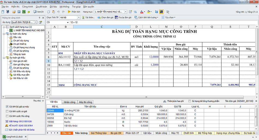Uncheck Có tính bù giá ca máy

coord(7,106)
